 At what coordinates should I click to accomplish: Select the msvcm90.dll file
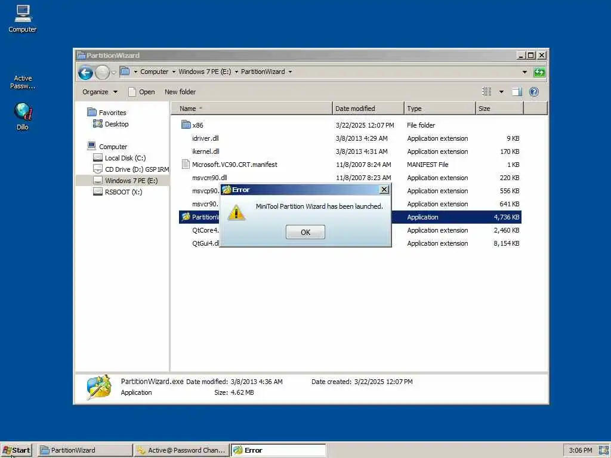tap(209, 178)
